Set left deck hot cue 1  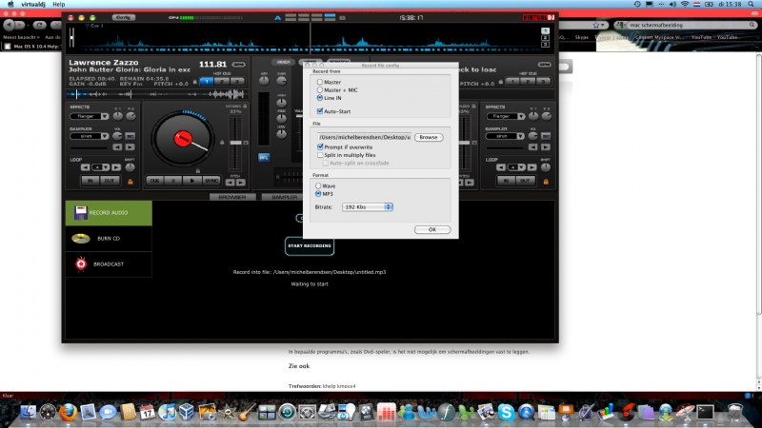(x=207, y=82)
